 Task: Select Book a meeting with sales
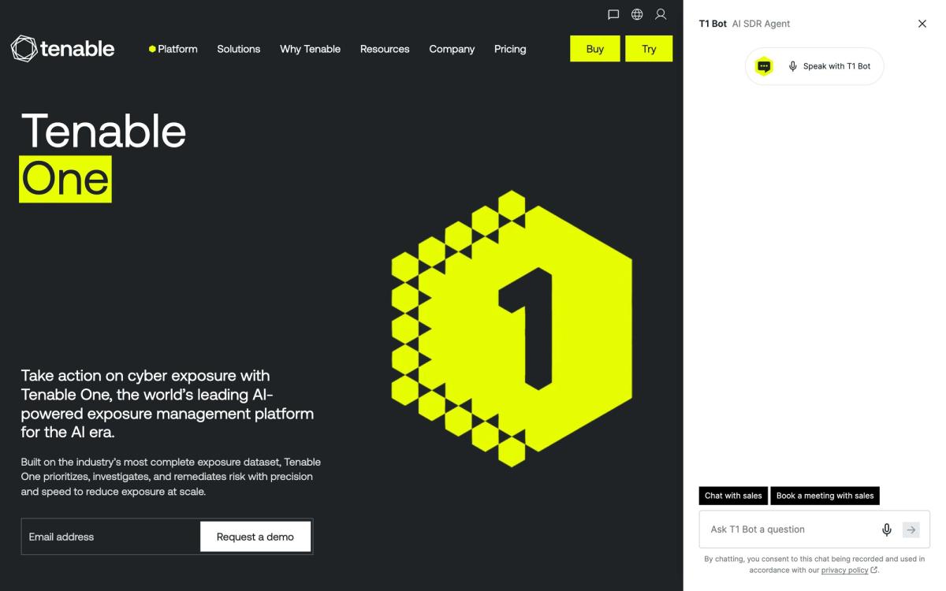(x=825, y=496)
